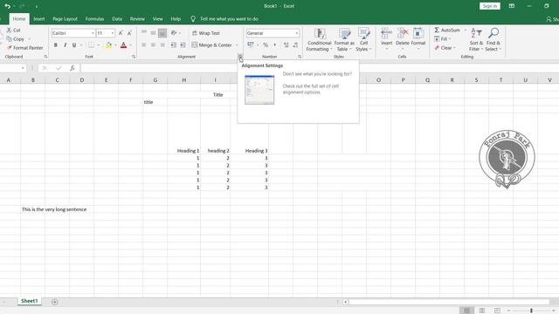Click Decrease Decimal icon
This screenshot has width=559, height=314.
pos(295,44)
